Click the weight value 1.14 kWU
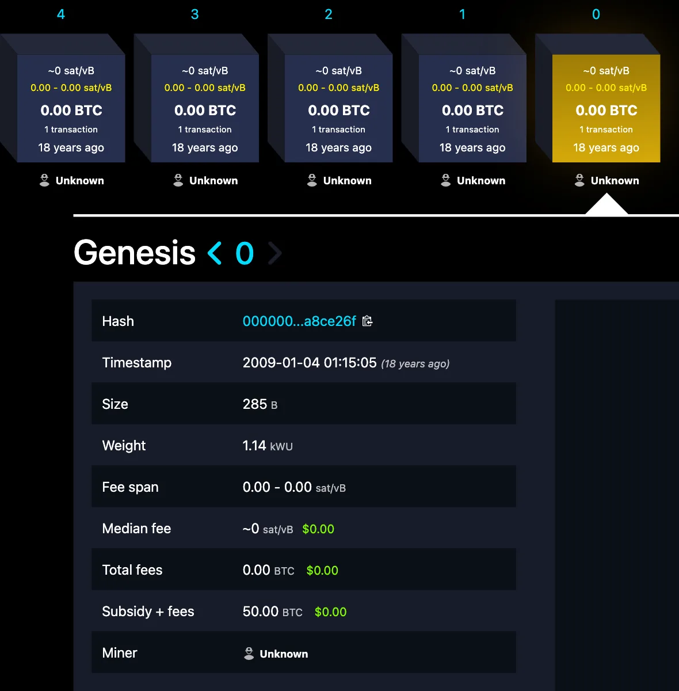The image size is (679, 691). point(268,446)
